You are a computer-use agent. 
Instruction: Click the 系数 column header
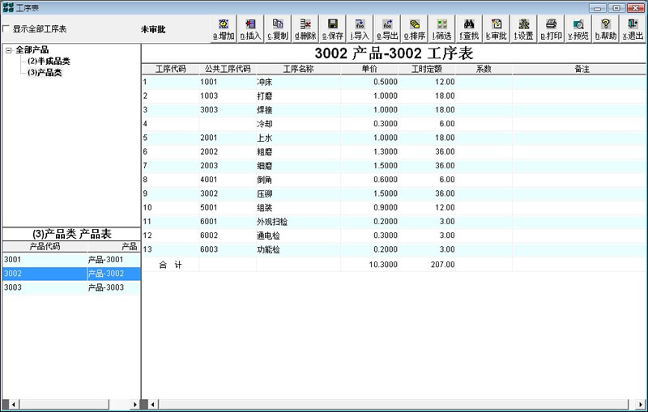(484, 69)
